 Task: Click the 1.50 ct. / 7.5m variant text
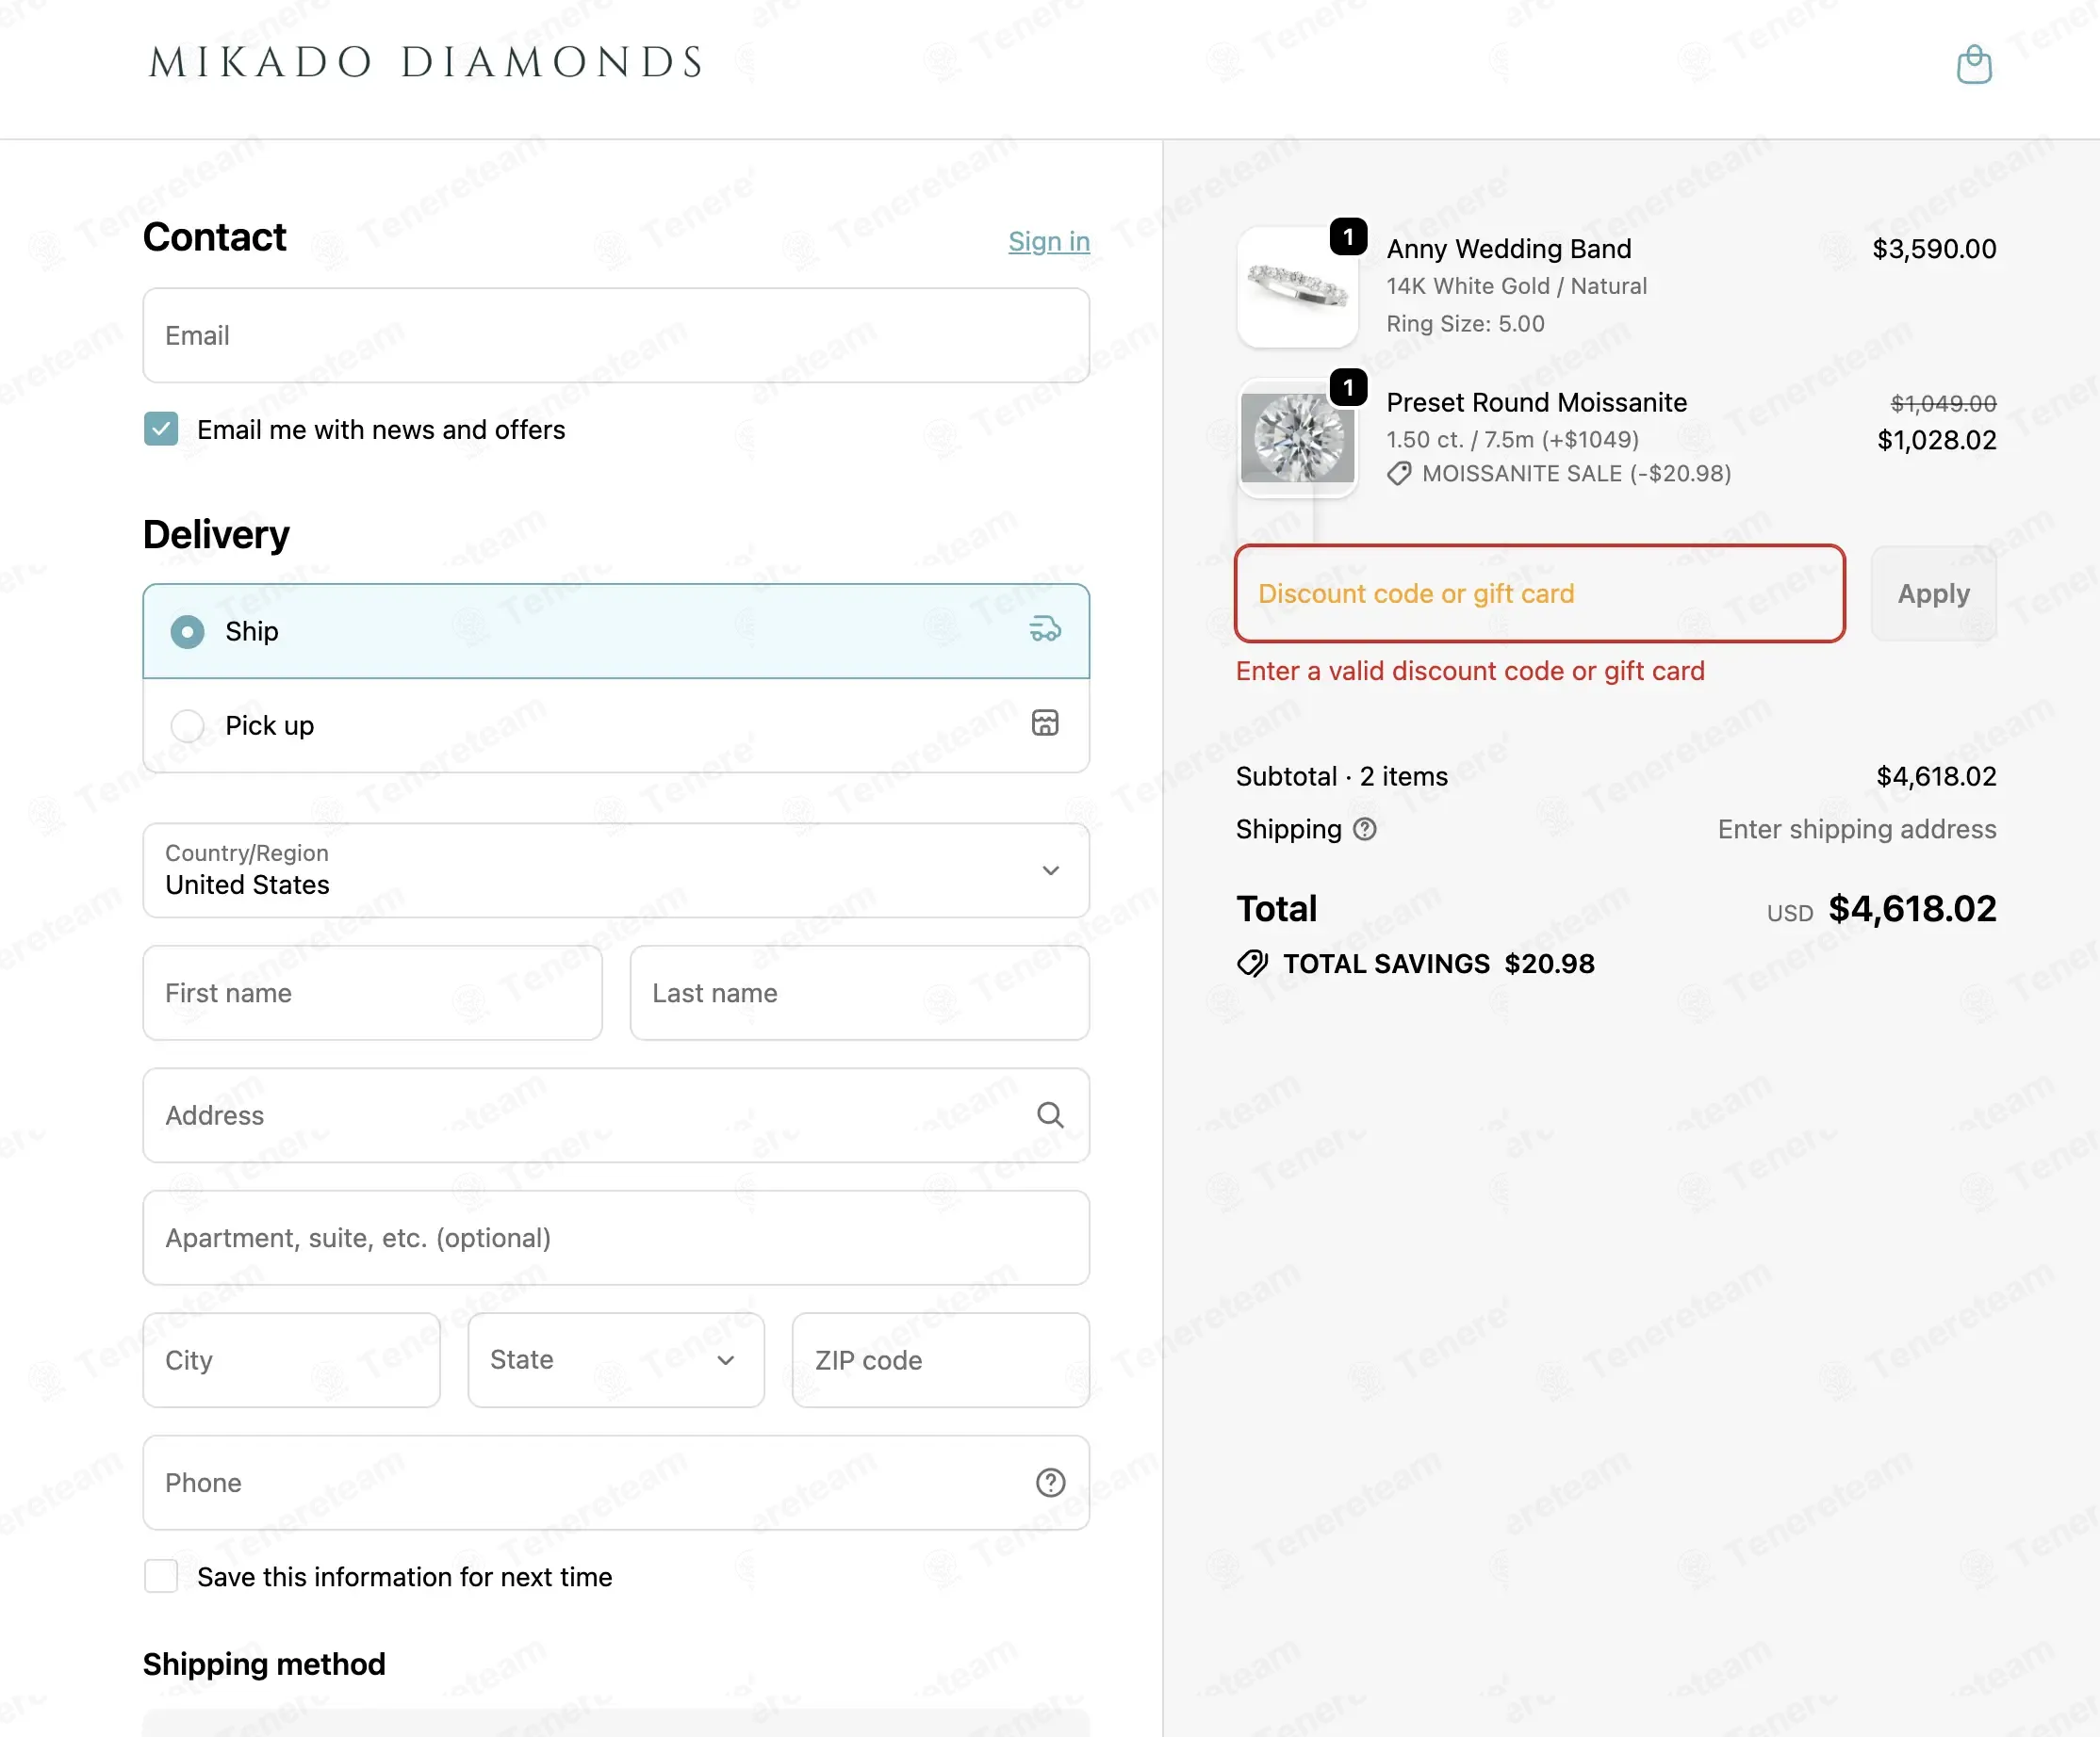1512,440
